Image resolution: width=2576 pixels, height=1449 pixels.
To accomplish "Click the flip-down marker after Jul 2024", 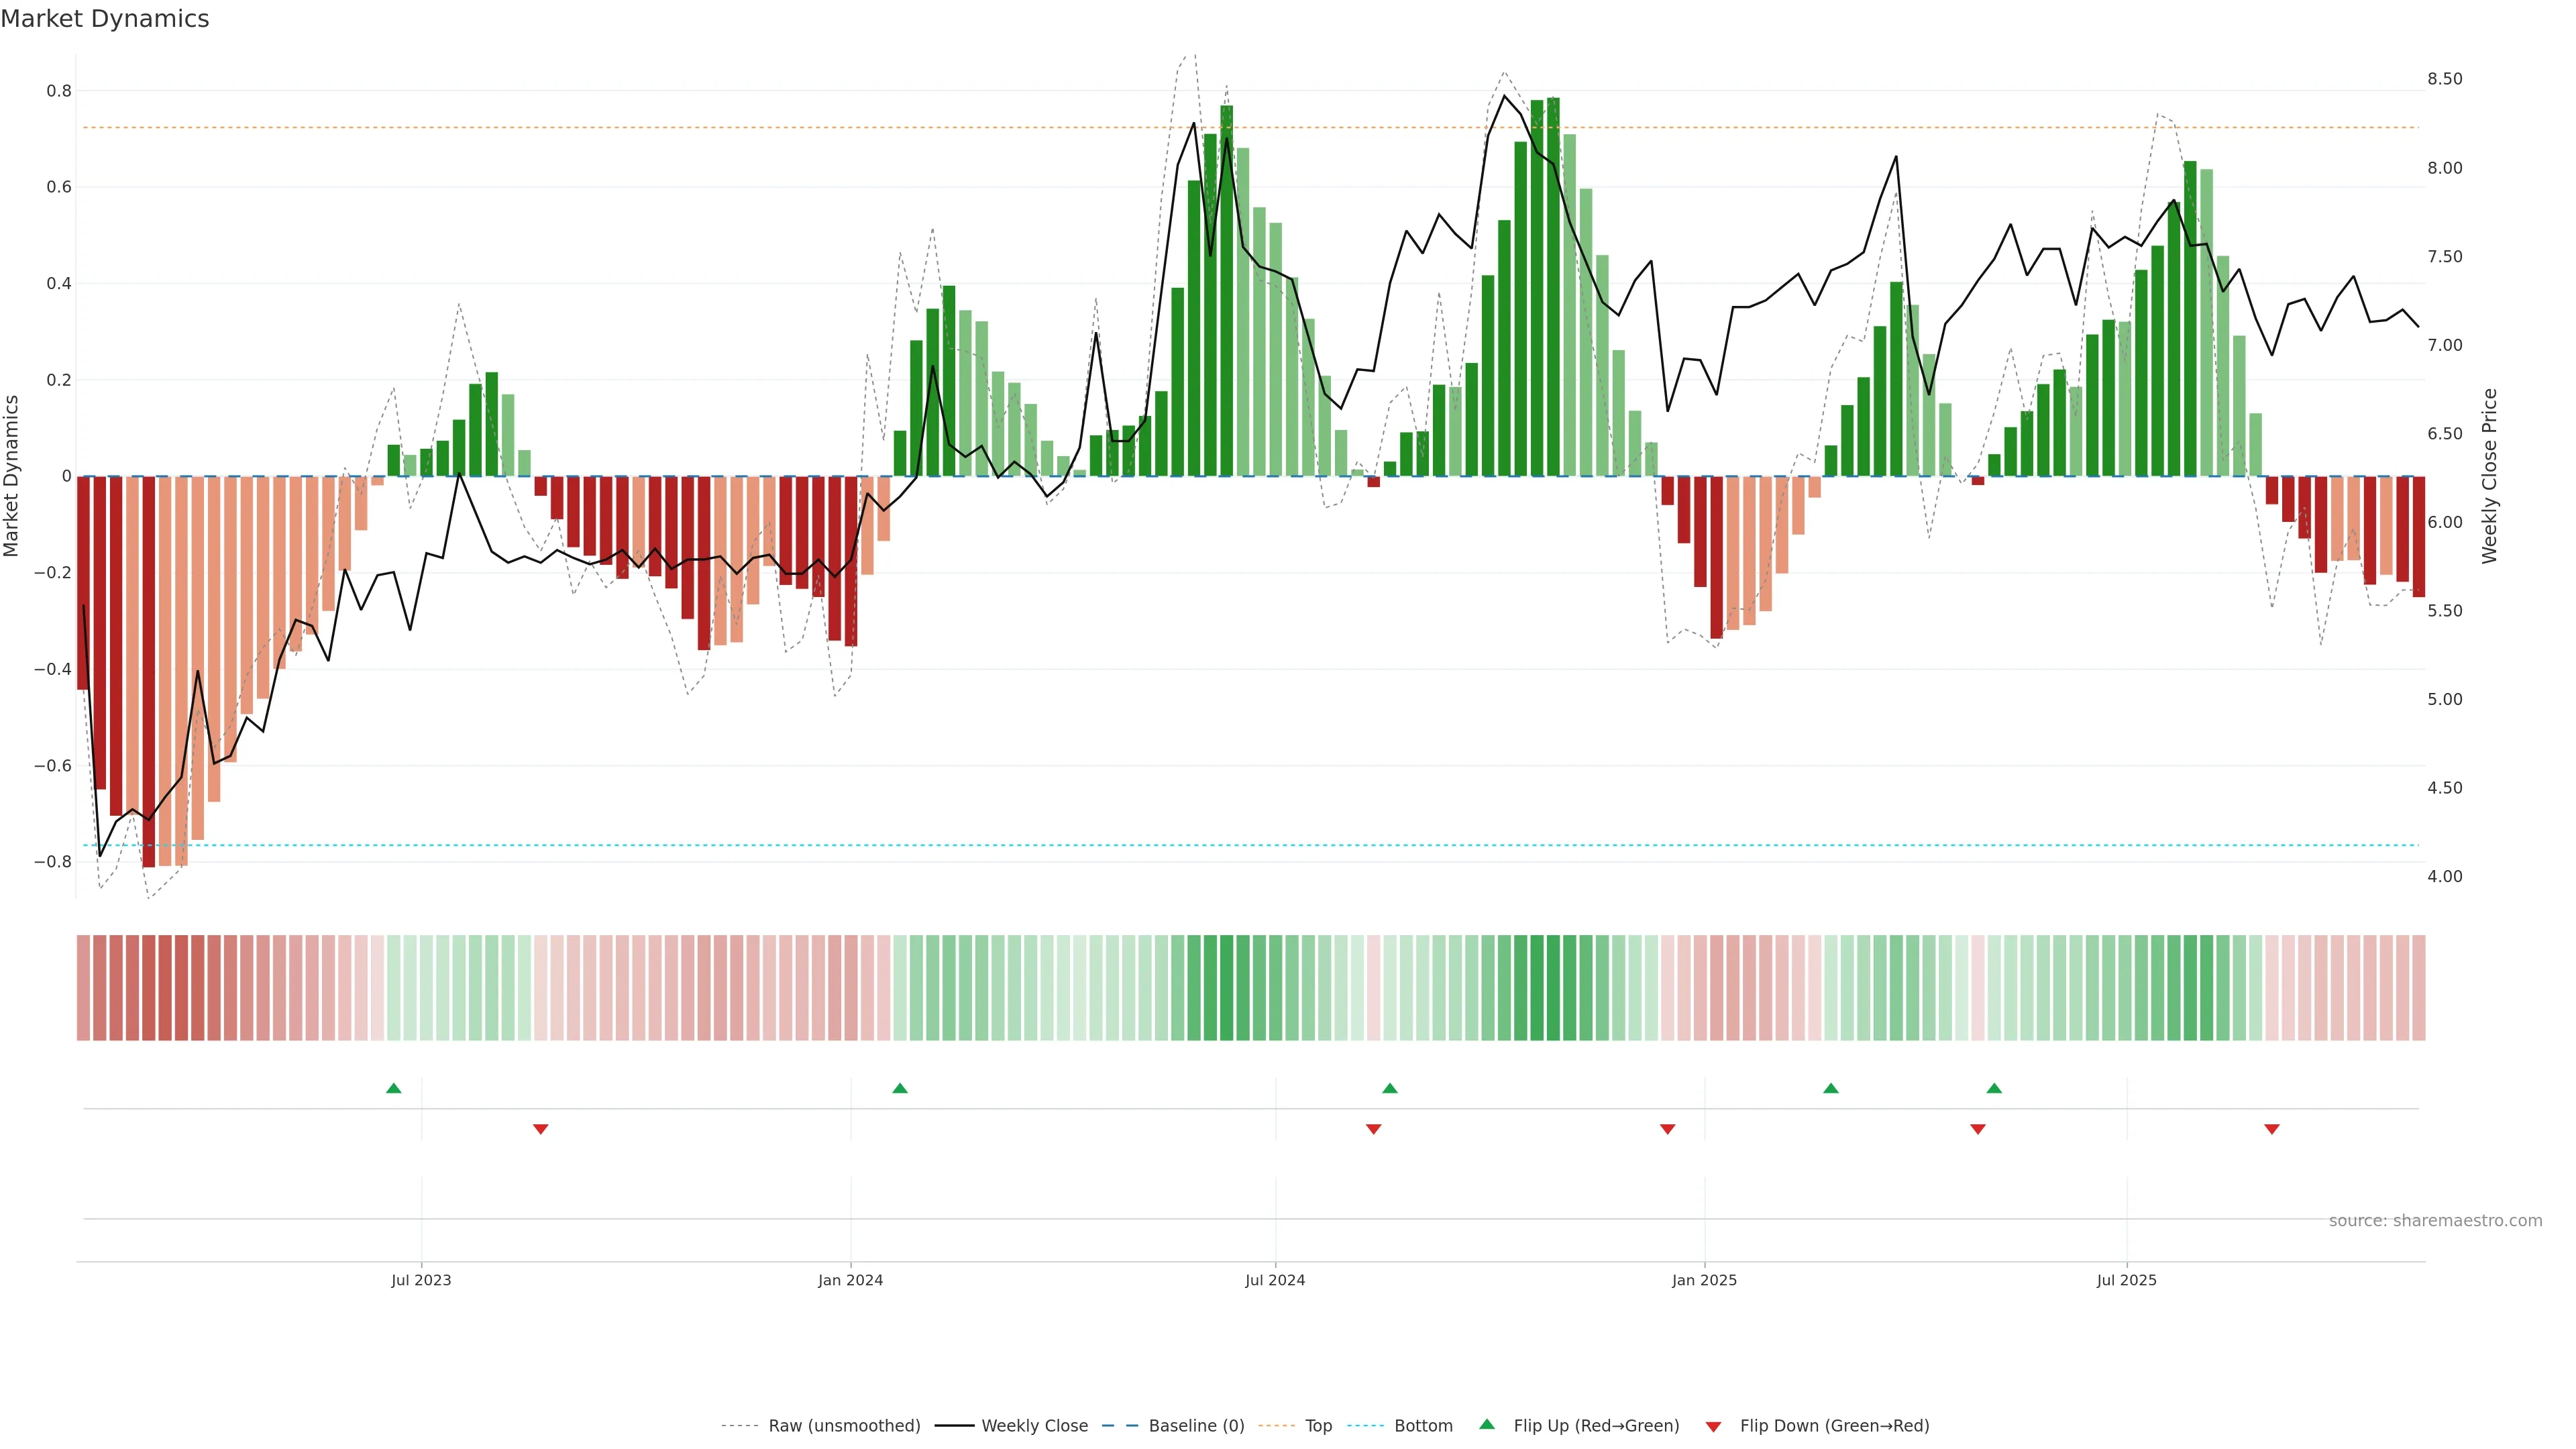I will pyautogui.click(x=1373, y=1129).
